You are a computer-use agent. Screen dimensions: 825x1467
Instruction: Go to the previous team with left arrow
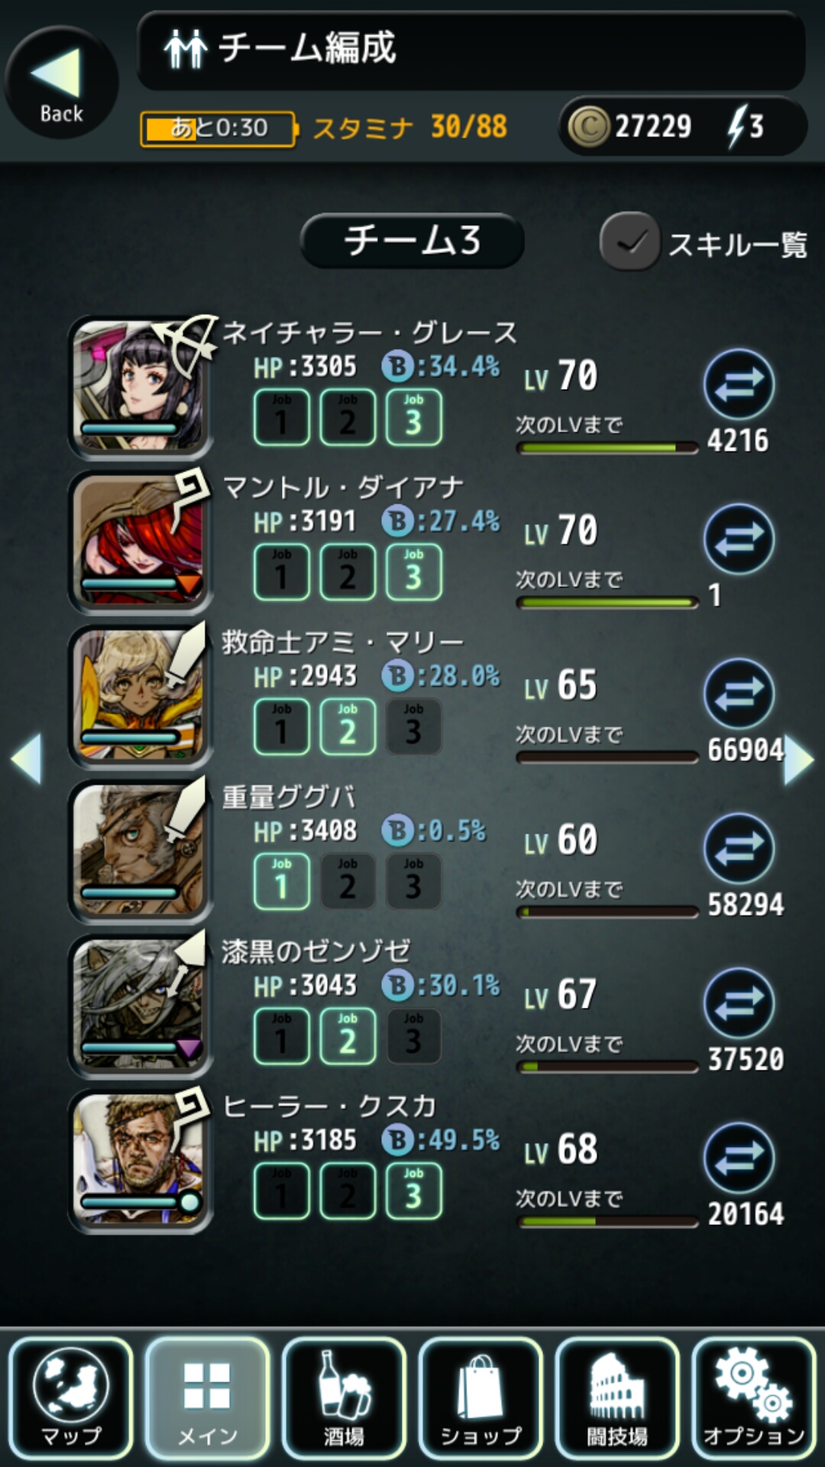27,759
